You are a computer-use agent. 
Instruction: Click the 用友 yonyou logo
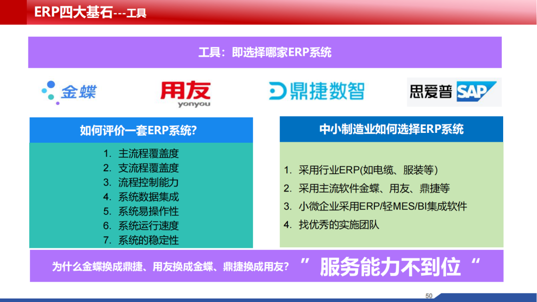point(185,94)
